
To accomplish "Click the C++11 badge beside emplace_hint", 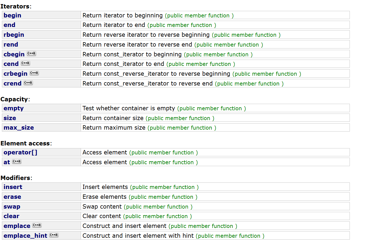I will [x=54, y=235].
